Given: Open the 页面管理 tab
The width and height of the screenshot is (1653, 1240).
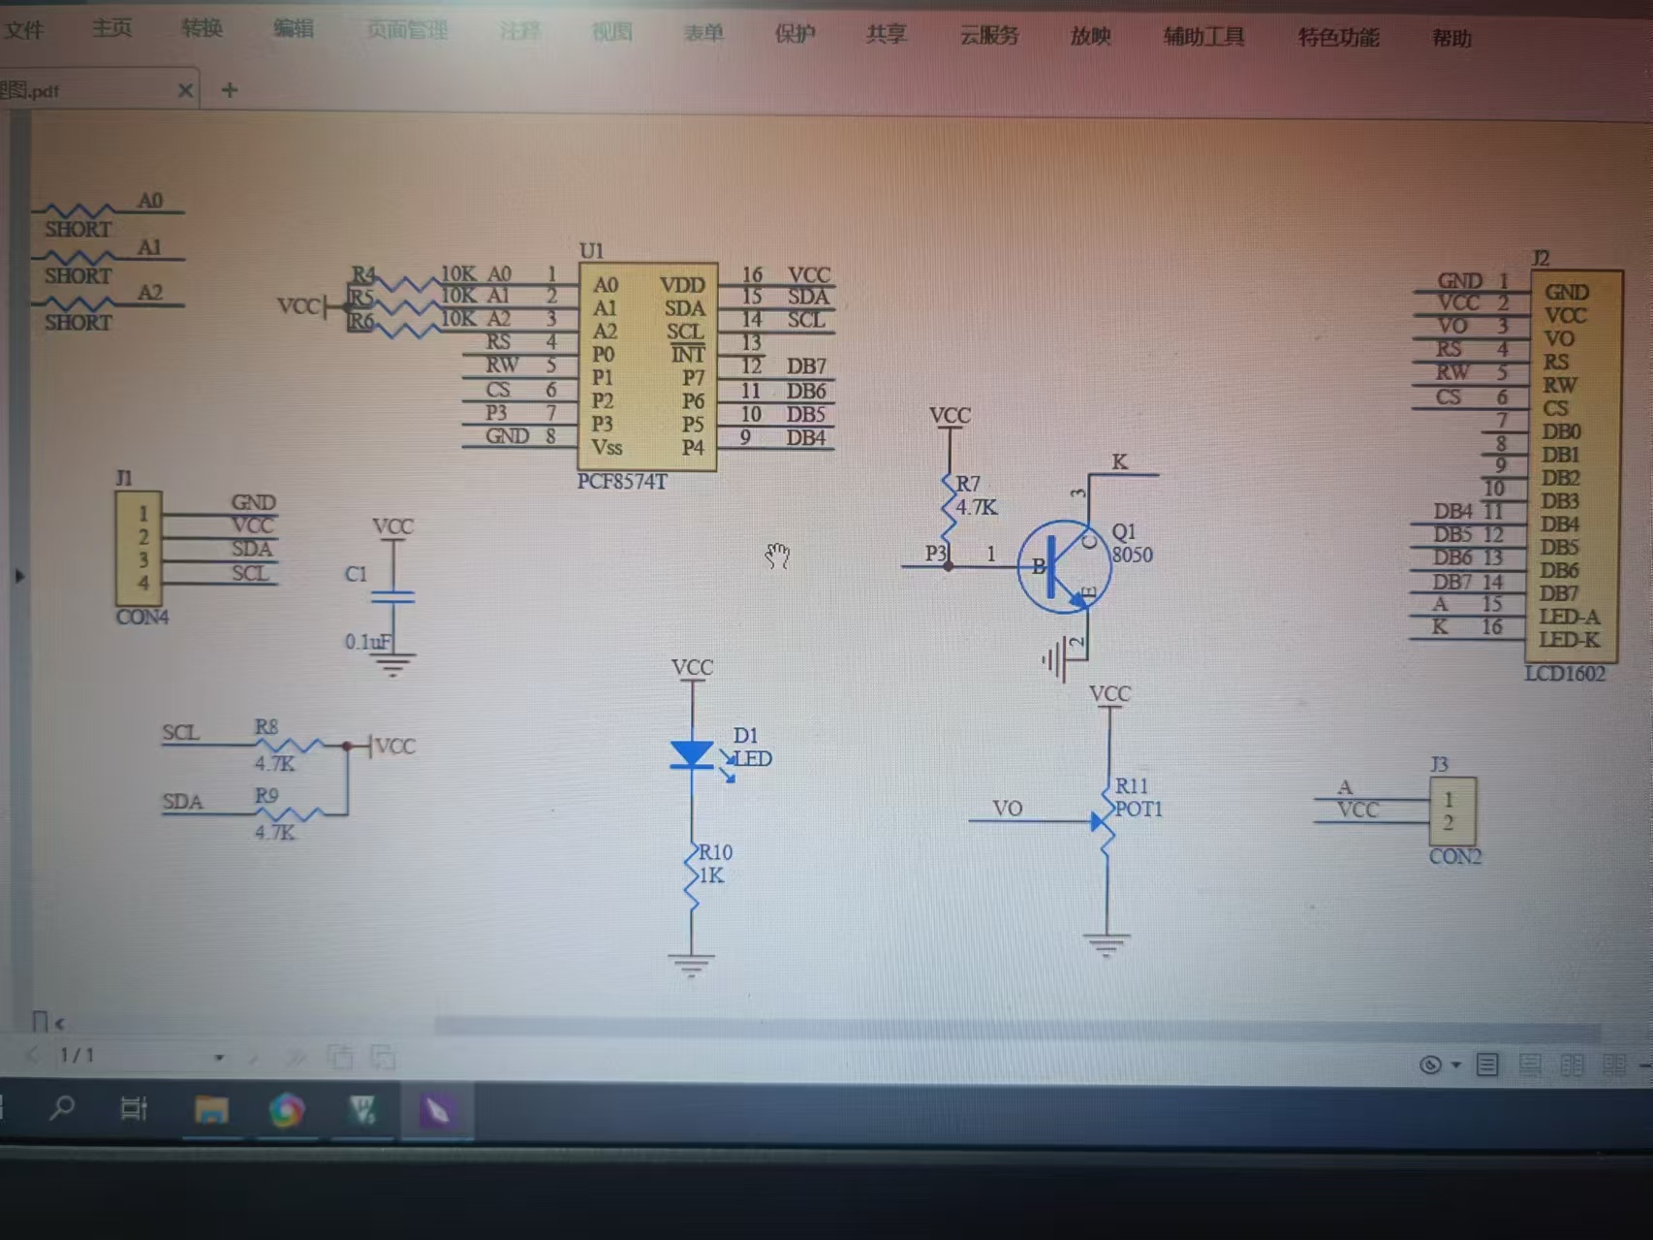Looking at the screenshot, I should coord(407,30).
